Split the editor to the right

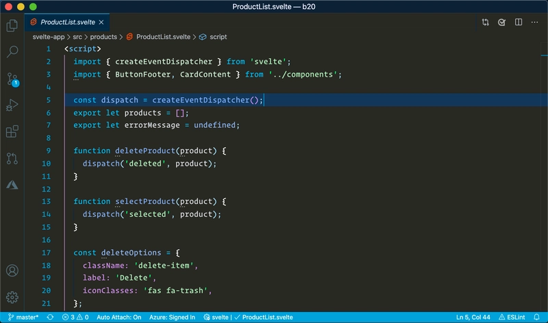point(519,23)
